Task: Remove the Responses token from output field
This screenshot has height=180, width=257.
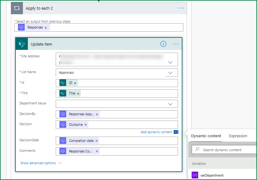Action: point(46,28)
